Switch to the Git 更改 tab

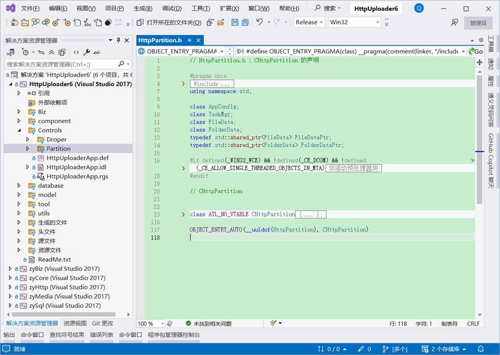(x=103, y=324)
